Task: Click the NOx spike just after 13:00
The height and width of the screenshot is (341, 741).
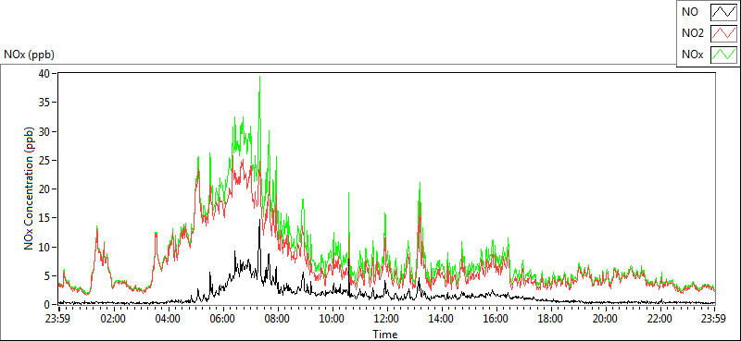Action: tap(420, 185)
